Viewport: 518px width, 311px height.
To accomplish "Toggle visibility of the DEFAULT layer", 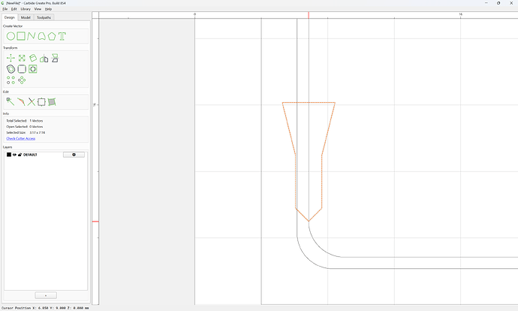I will point(14,155).
